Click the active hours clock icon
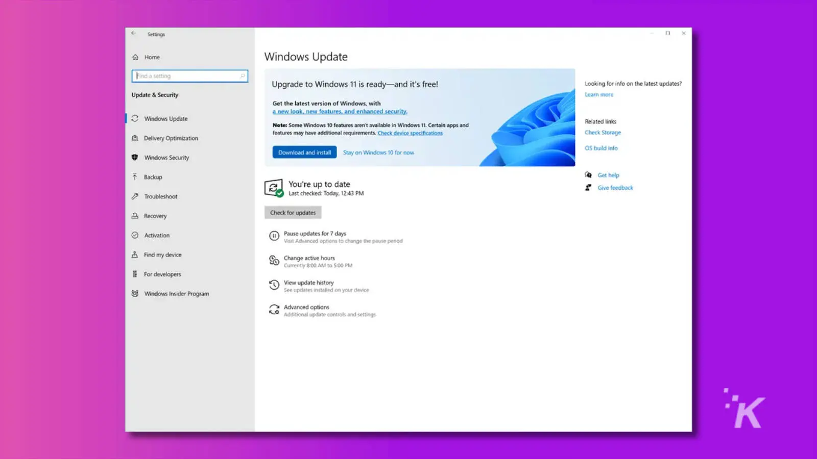The height and width of the screenshot is (459, 817). point(274,261)
